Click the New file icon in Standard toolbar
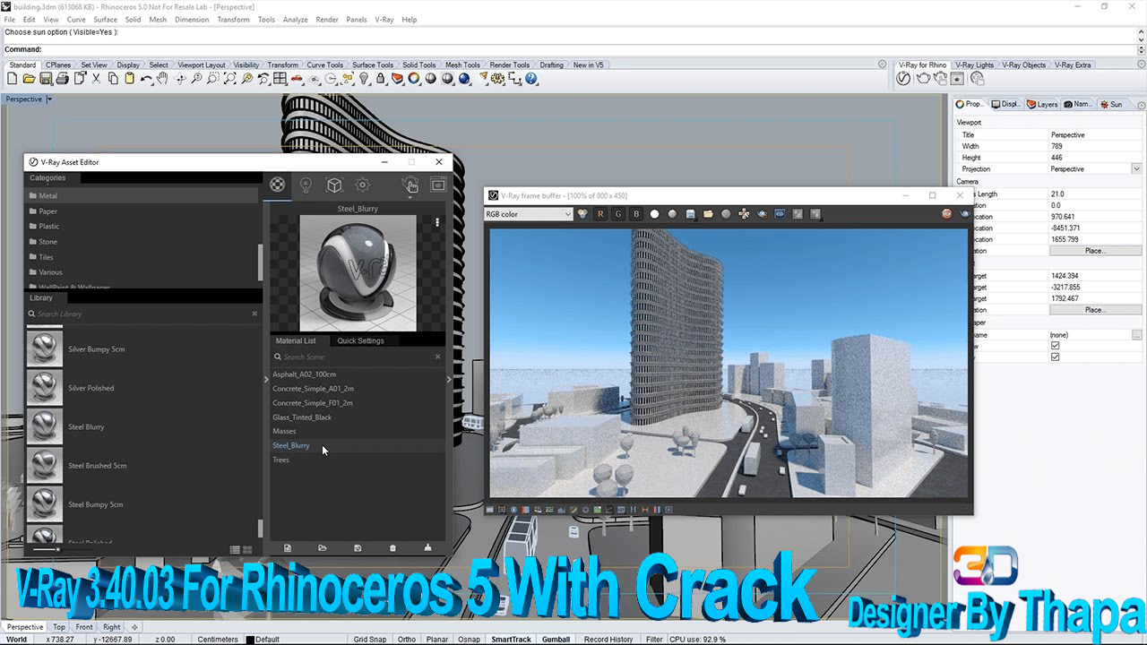Viewport: 1147px width, 645px height. click(13, 79)
